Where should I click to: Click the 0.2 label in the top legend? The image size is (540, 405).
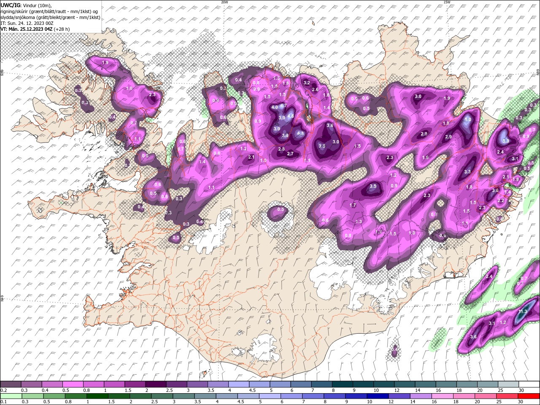click(3, 390)
